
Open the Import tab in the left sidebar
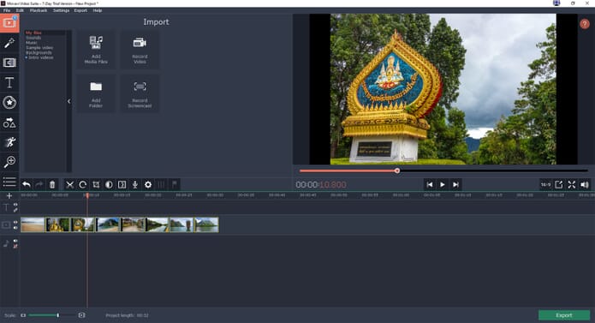point(9,23)
